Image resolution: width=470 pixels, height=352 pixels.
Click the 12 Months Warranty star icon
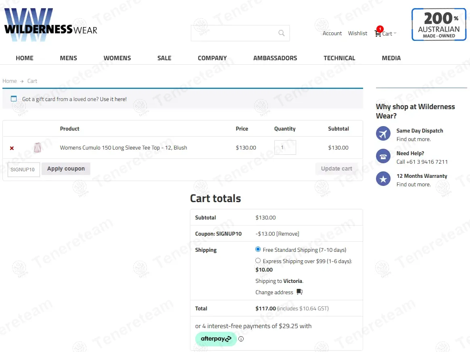383,179
